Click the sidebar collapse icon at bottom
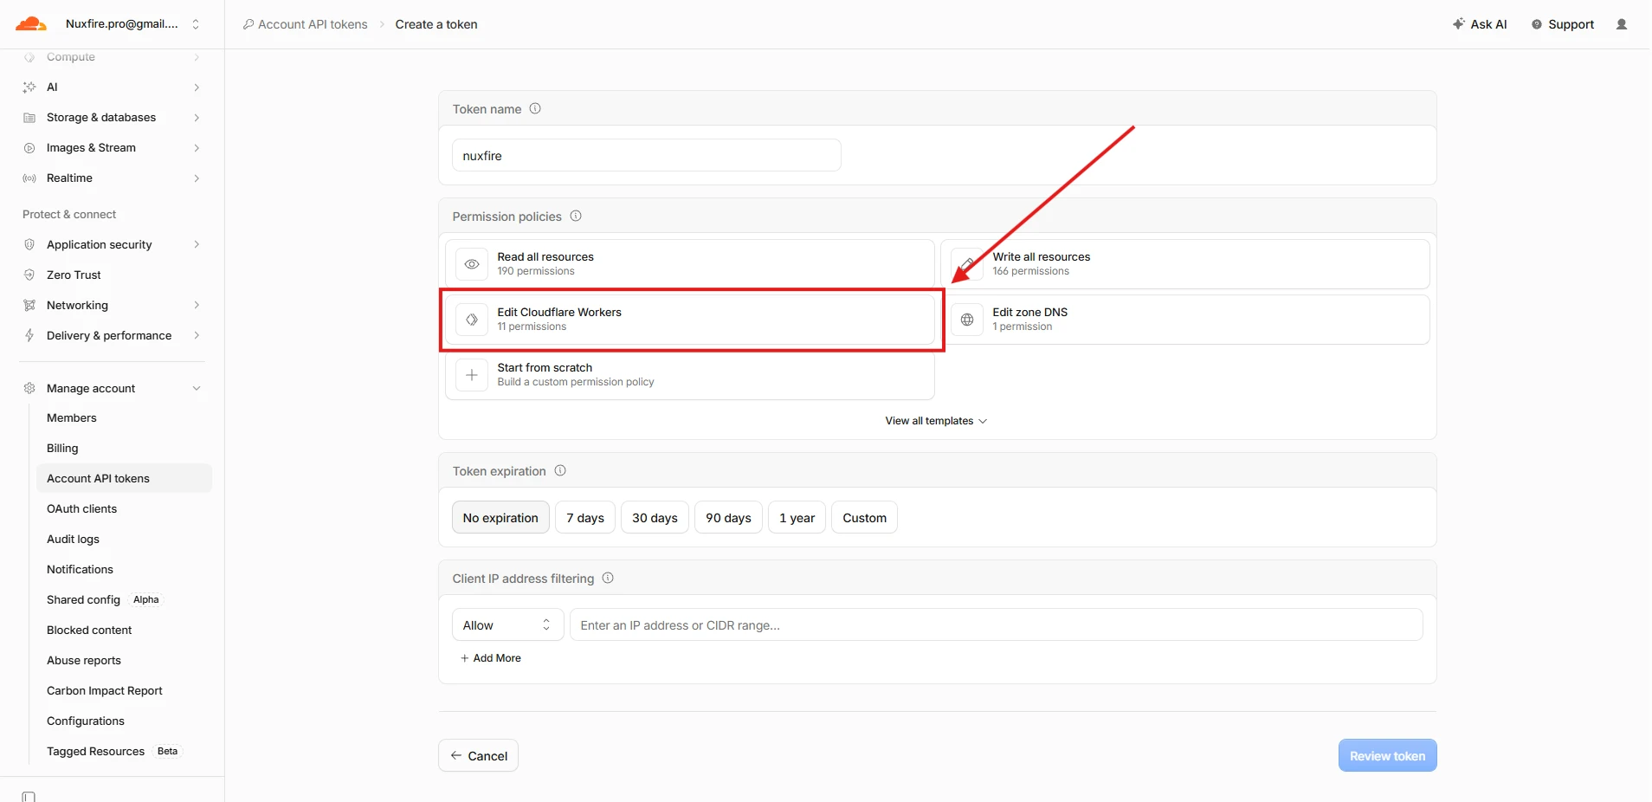Image resolution: width=1652 pixels, height=802 pixels. point(29,796)
